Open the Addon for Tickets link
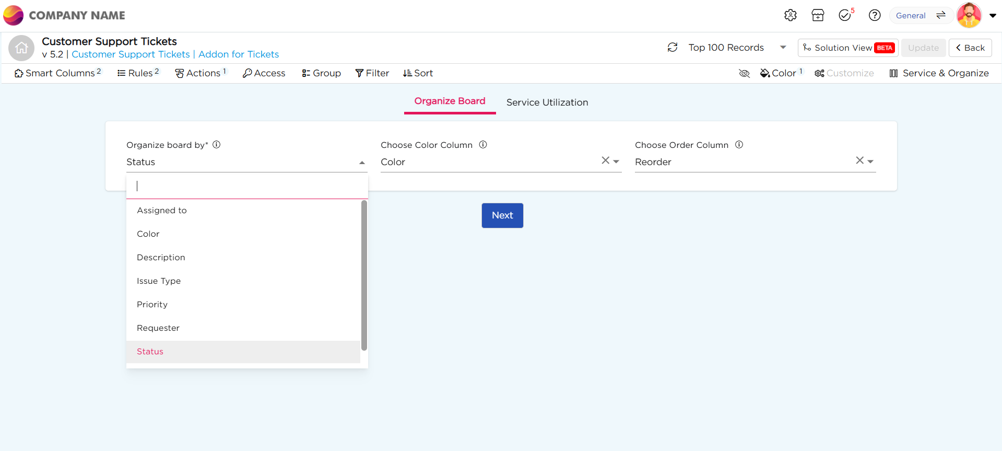 click(x=238, y=54)
